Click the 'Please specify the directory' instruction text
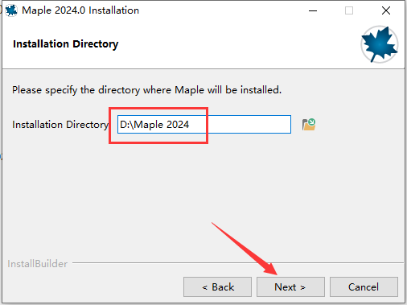The height and width of the screenshot is (305, 407). (146, 90)
